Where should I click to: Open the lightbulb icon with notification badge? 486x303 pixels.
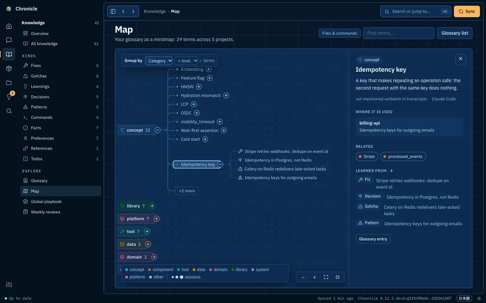[9, 97]
